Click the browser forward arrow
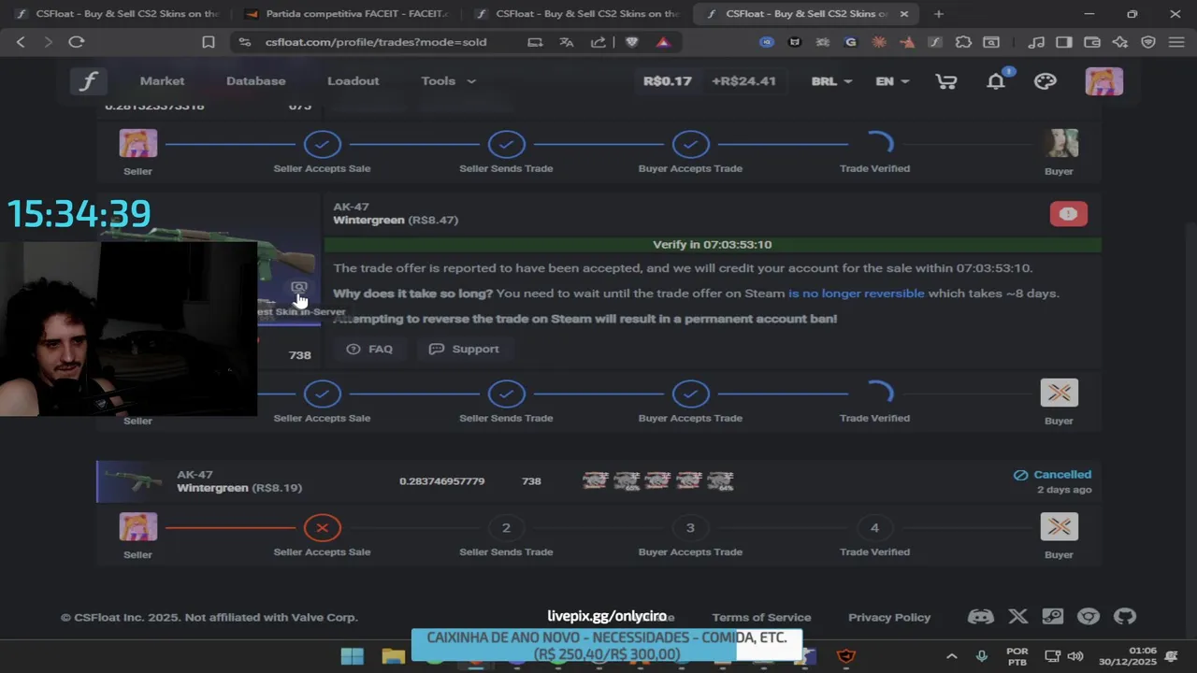The image size is (1197, 673). (49, 42)
